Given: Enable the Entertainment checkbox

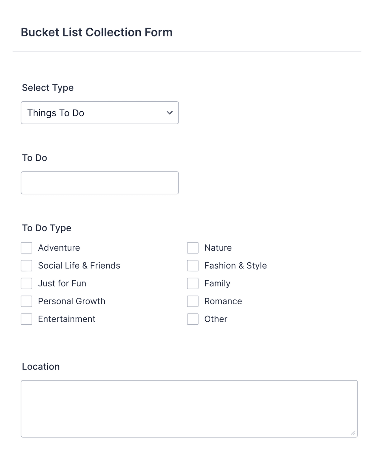Looking at the screenshot, I should pos(26,319).
